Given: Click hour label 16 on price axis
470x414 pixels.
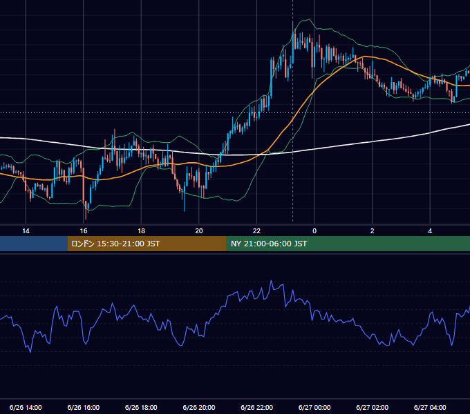Looking at the screenshot, I should click(x=84, y=231).
